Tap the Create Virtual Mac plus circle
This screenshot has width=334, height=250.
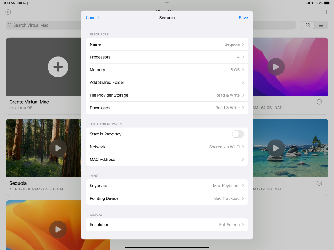58,67
